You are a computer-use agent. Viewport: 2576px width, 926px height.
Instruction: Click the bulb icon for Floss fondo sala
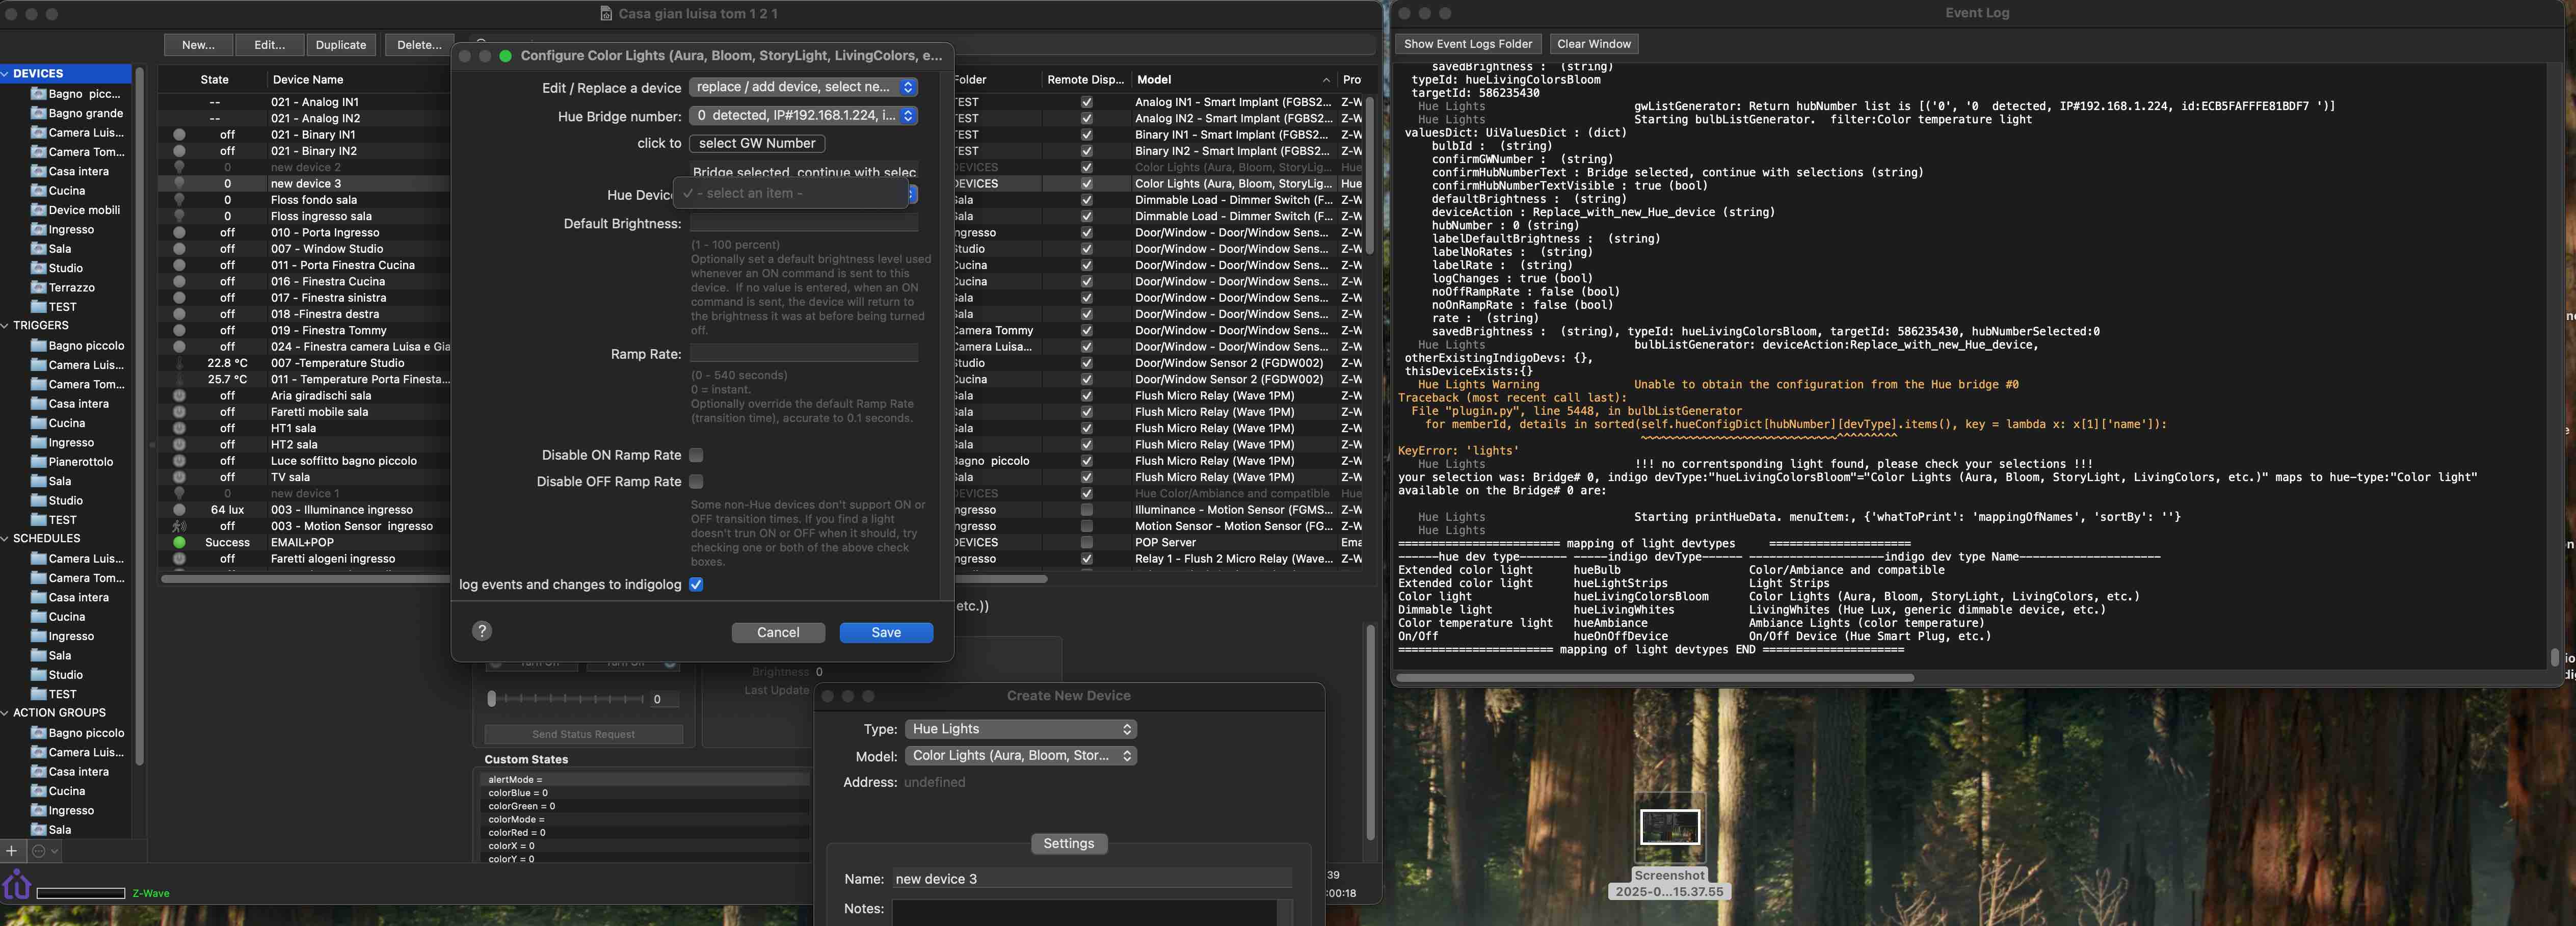coord(179,200)
